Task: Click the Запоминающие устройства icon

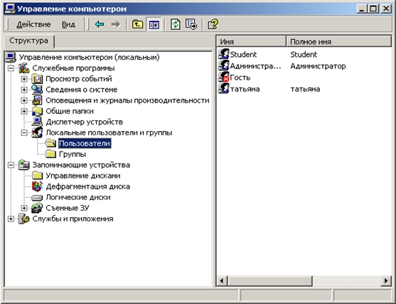Action: point(24,165)
